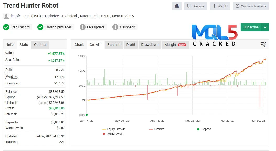The image size is (276, 151).
Task: Toggle Growth legend series
Action: (x=157, y=129)
